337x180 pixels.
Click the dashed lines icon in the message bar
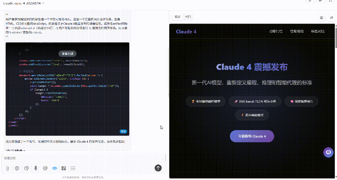pos(73,168)
